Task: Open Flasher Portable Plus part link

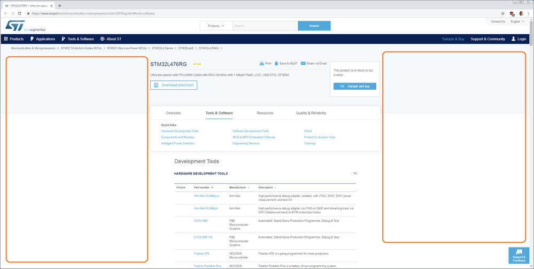Action: 208,266
